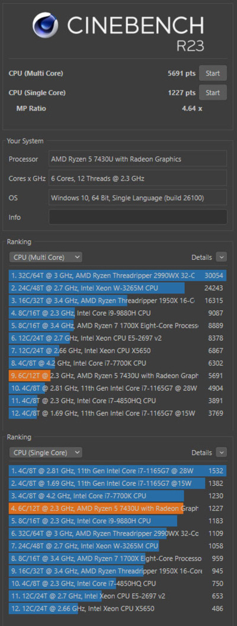237x626 pixels.
Task: Select the OS field showing Windows 10
Action: (138, 197)
